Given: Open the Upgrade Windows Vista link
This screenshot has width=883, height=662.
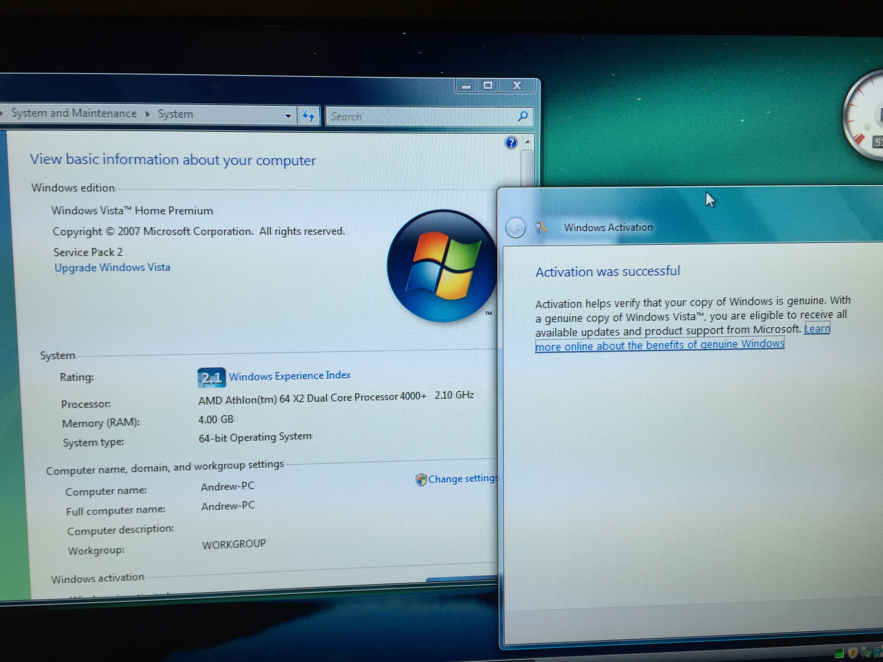Looking at the screenshot, I should tap(113, 267).
